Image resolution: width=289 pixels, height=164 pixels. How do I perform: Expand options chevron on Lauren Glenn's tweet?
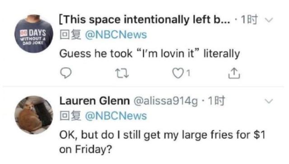[x=269, y=101]
